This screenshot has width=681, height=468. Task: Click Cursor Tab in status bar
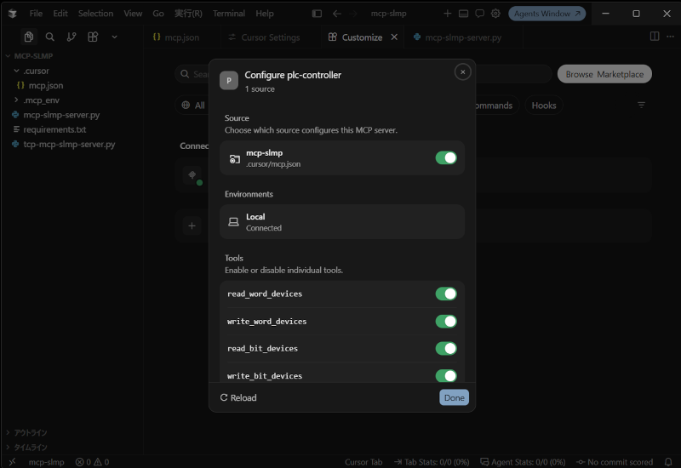pos(363,462)
